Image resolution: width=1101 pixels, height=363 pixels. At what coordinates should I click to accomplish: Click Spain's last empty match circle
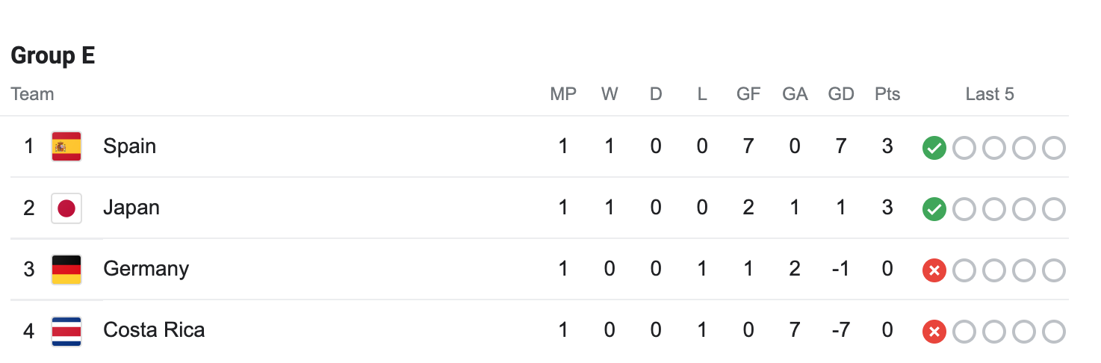(1053, 148)
